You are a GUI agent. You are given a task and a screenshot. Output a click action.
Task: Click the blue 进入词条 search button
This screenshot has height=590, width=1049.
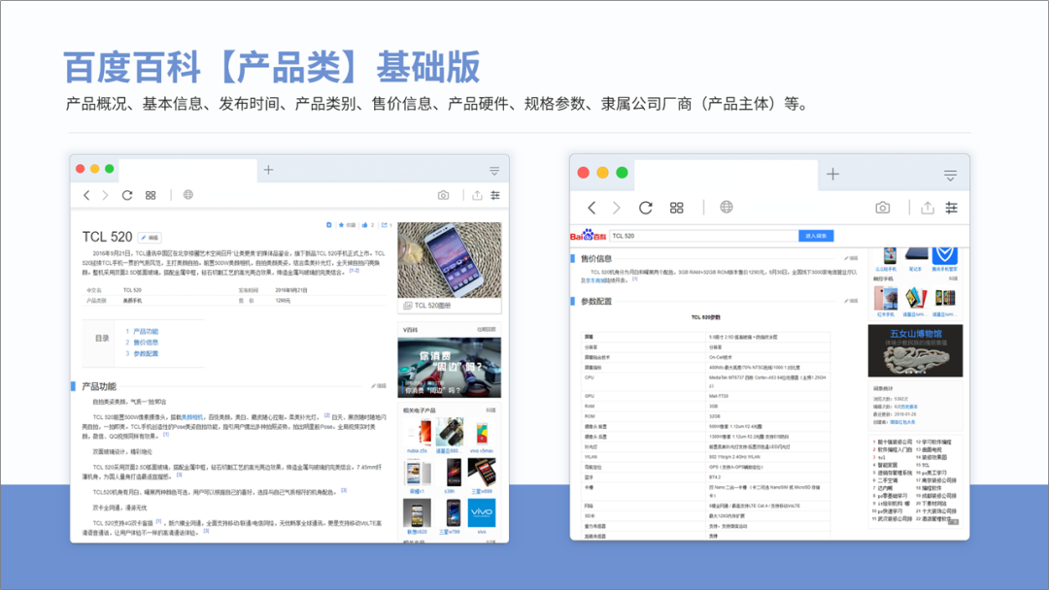816,236
